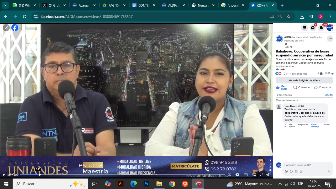336x189 pixels.
Task: Hide Jairo Plaza's comment
Action: coord(326,124)
